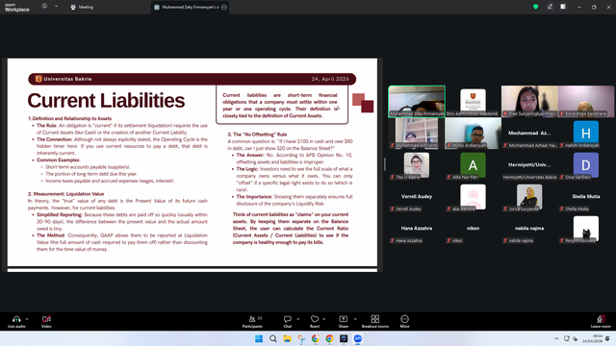Image resolution: width=616 pixels, height=346 pixels.
Task: Click the Join audio headphone icon
Action: (x=16, y=319)
